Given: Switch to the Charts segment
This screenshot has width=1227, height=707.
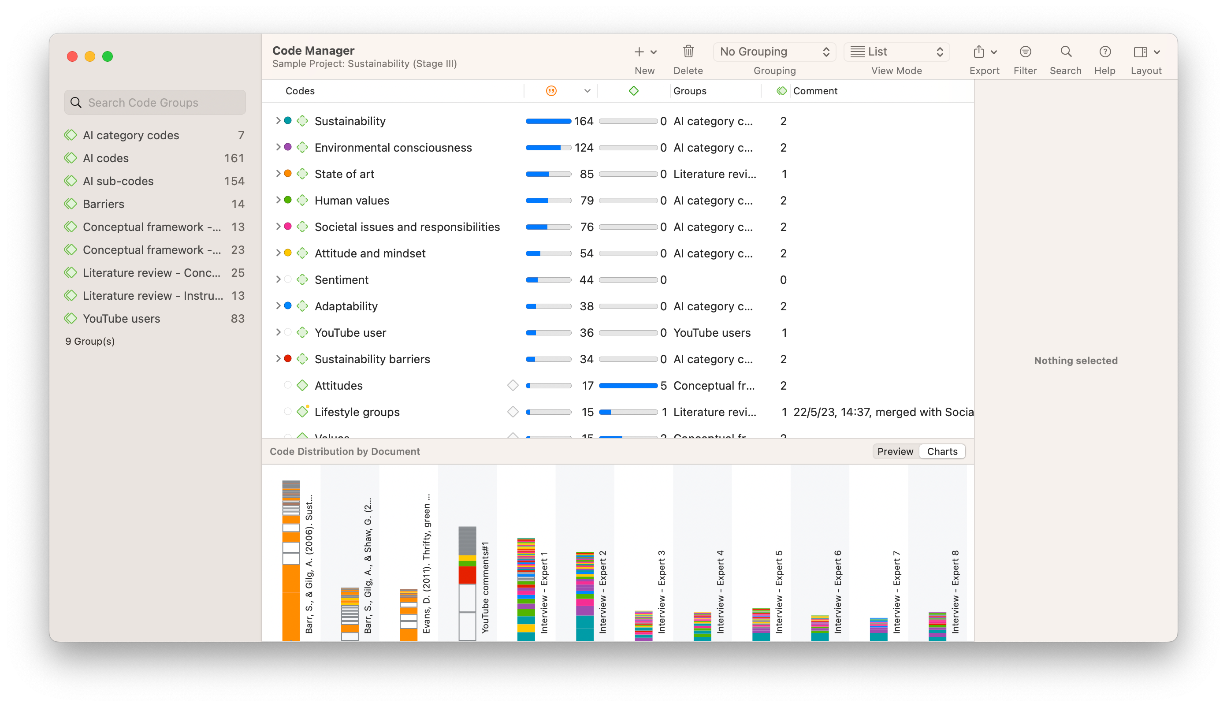Looking at the screenshot, I should [x=942, y=451].
